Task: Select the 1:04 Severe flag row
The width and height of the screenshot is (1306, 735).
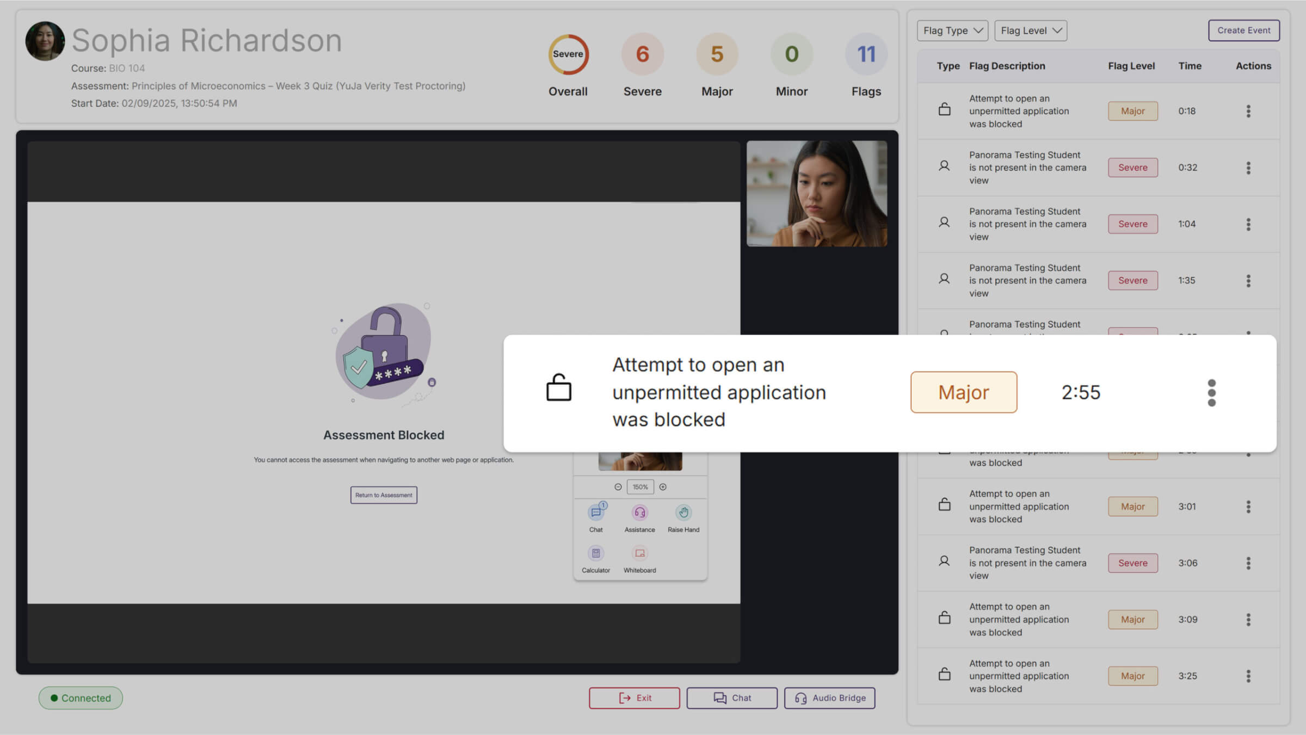Action: (x=1027, y=224)
